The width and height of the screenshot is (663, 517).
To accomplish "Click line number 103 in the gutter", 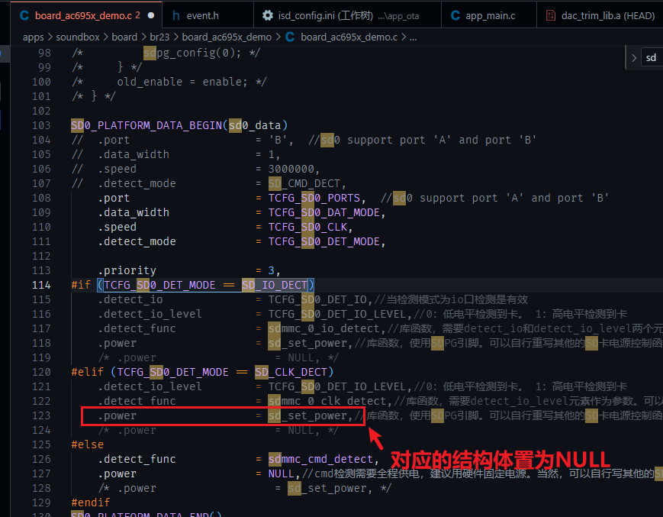I will pos(41,126).
